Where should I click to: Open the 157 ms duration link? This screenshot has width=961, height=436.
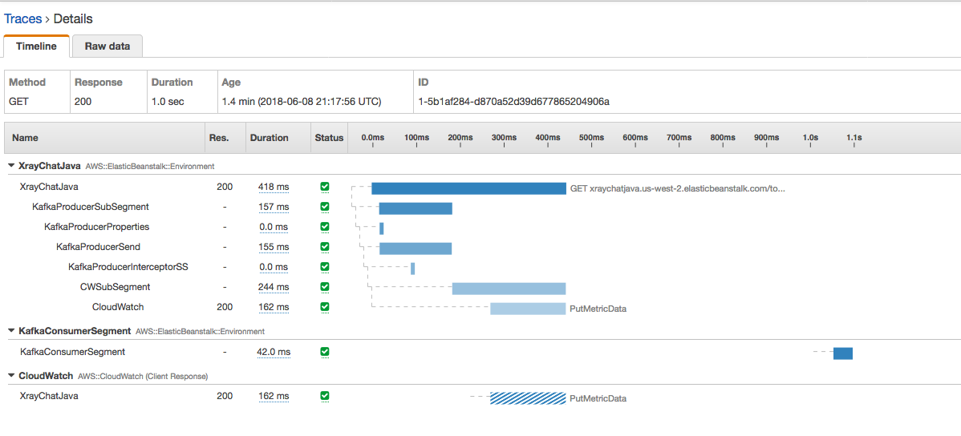pos(274,207)
